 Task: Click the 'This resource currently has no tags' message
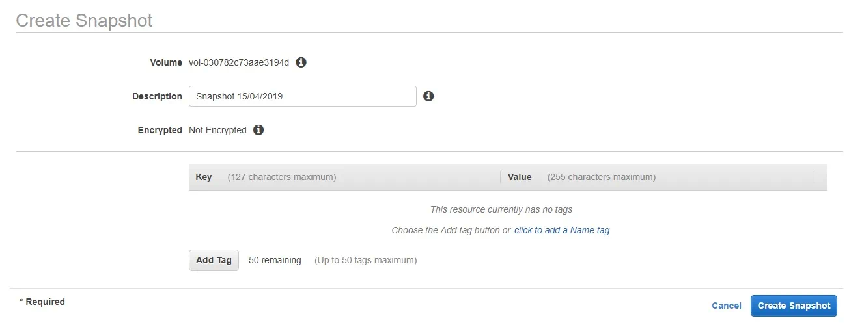501,209
